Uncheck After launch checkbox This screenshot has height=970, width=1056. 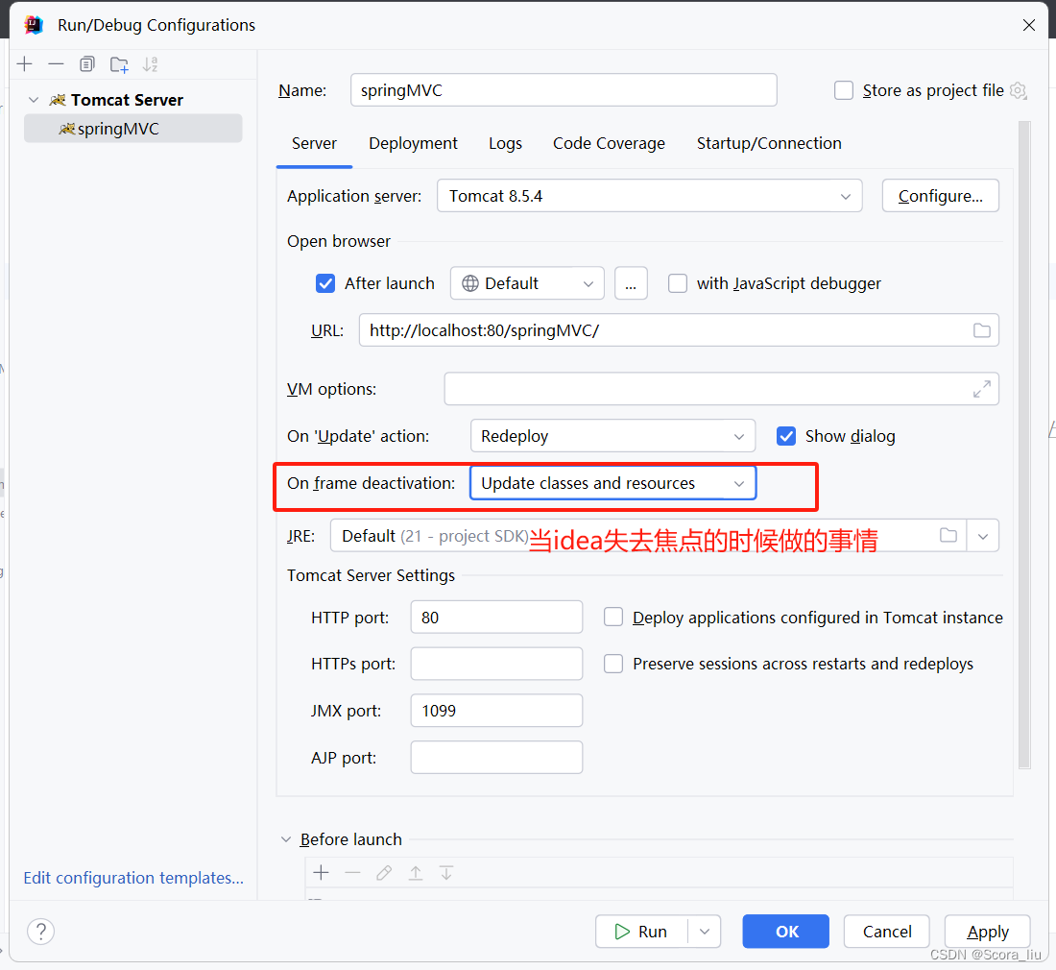tap(325, 283)
